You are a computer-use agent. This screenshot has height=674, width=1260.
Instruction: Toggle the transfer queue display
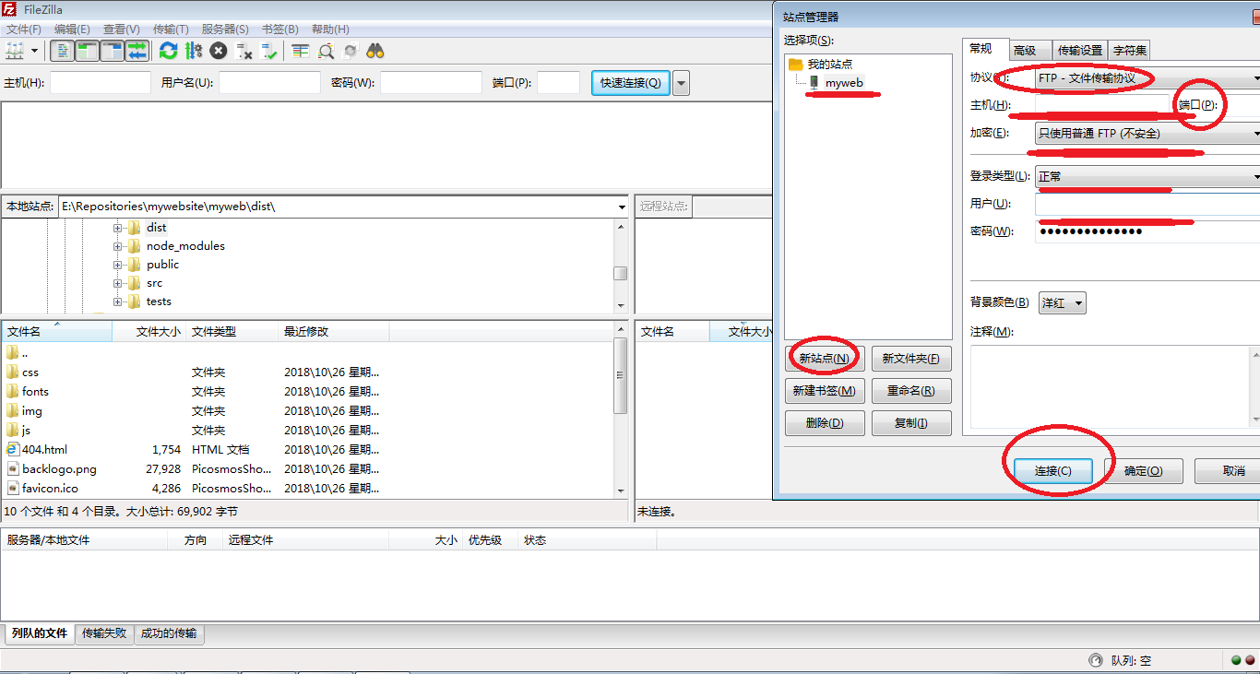[x=137, y=51]
